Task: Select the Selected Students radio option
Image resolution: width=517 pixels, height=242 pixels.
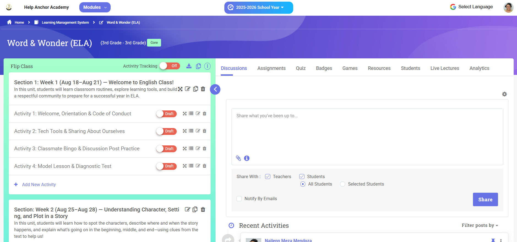Action: 342,184
